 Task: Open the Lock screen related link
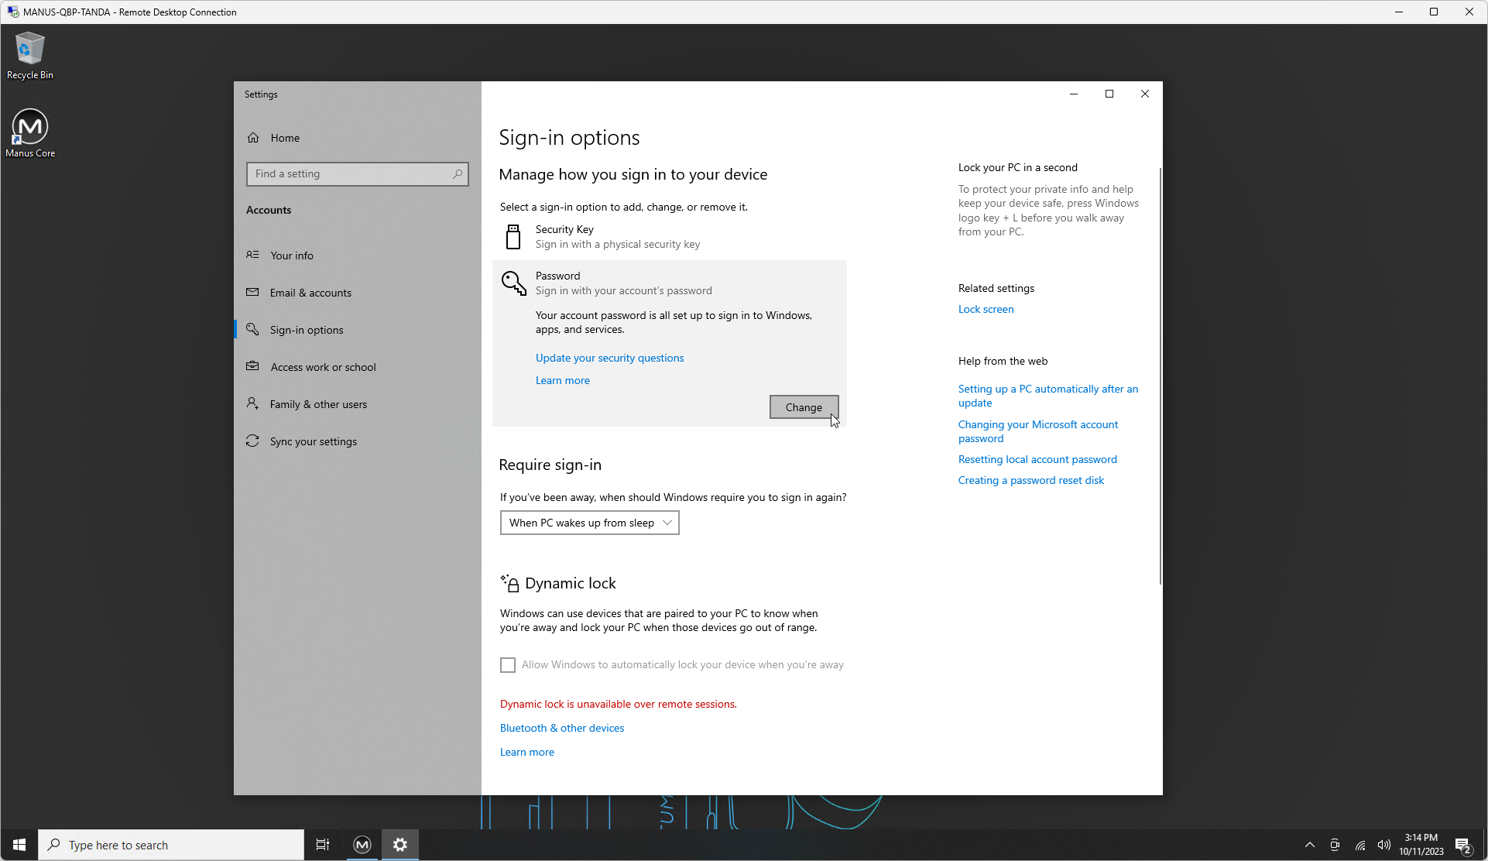[x=986, y=309]
